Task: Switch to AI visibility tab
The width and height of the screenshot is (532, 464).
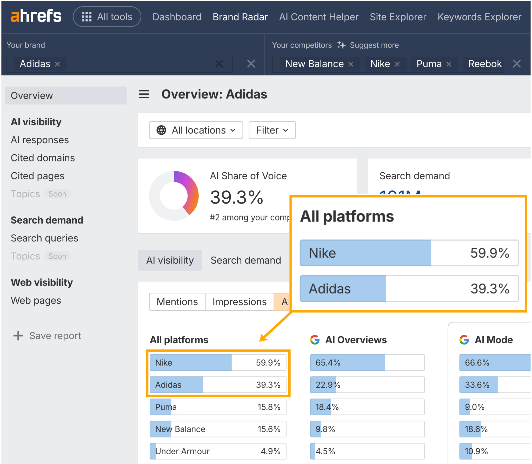Action: [x=170, y=260]
